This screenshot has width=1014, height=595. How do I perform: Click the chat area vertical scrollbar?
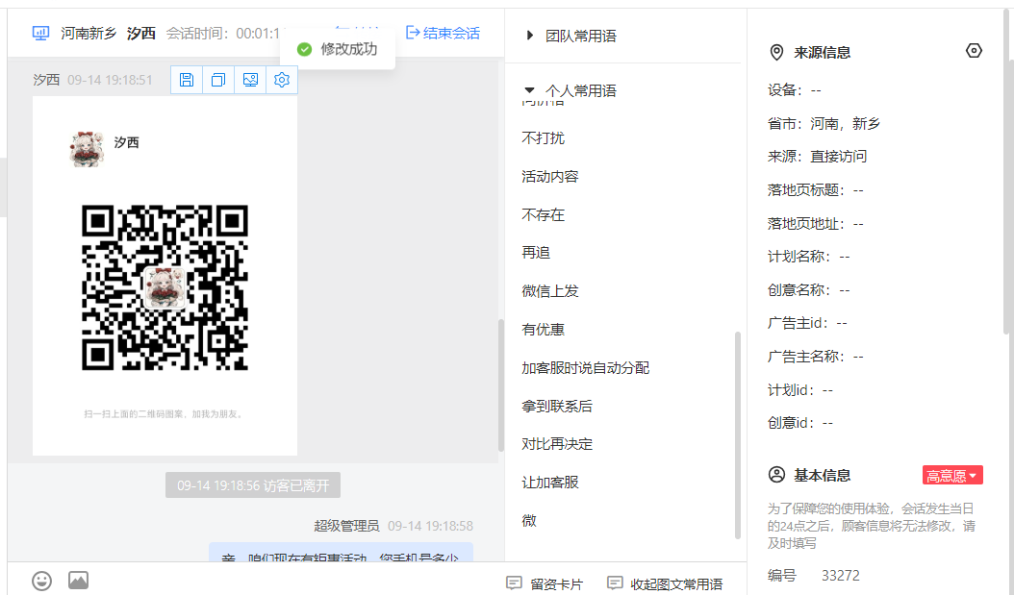coord(500,385)
